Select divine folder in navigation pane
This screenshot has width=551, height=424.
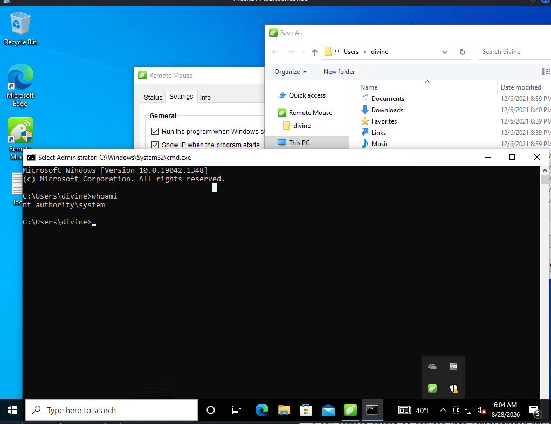(x=301, y=126)
